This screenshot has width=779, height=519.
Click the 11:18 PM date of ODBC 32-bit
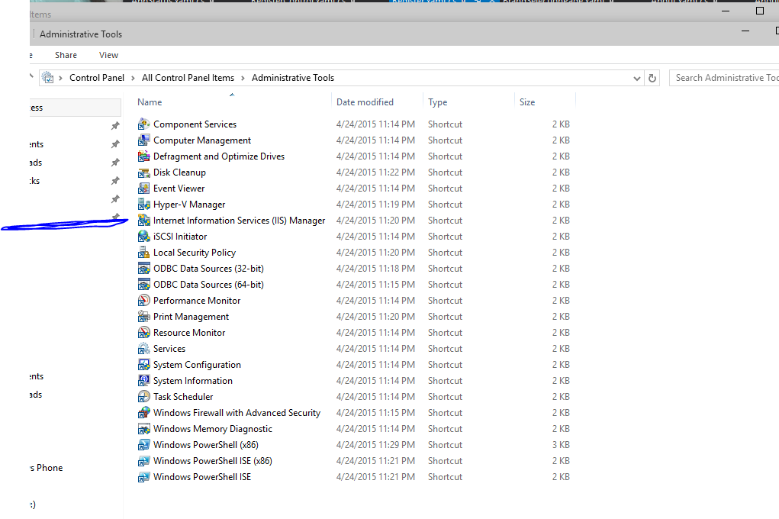click(x=375, y=269)
